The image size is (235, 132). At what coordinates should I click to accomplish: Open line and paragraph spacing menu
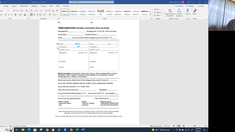pos(44,15)
